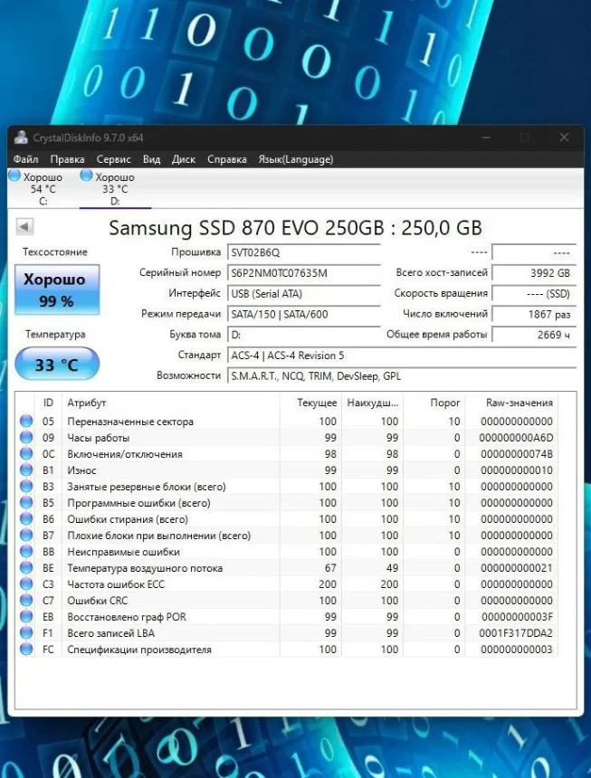Click the CrystalDiskInfo title bar app icon
591x778 pixels.
click(x=21, y=138)
